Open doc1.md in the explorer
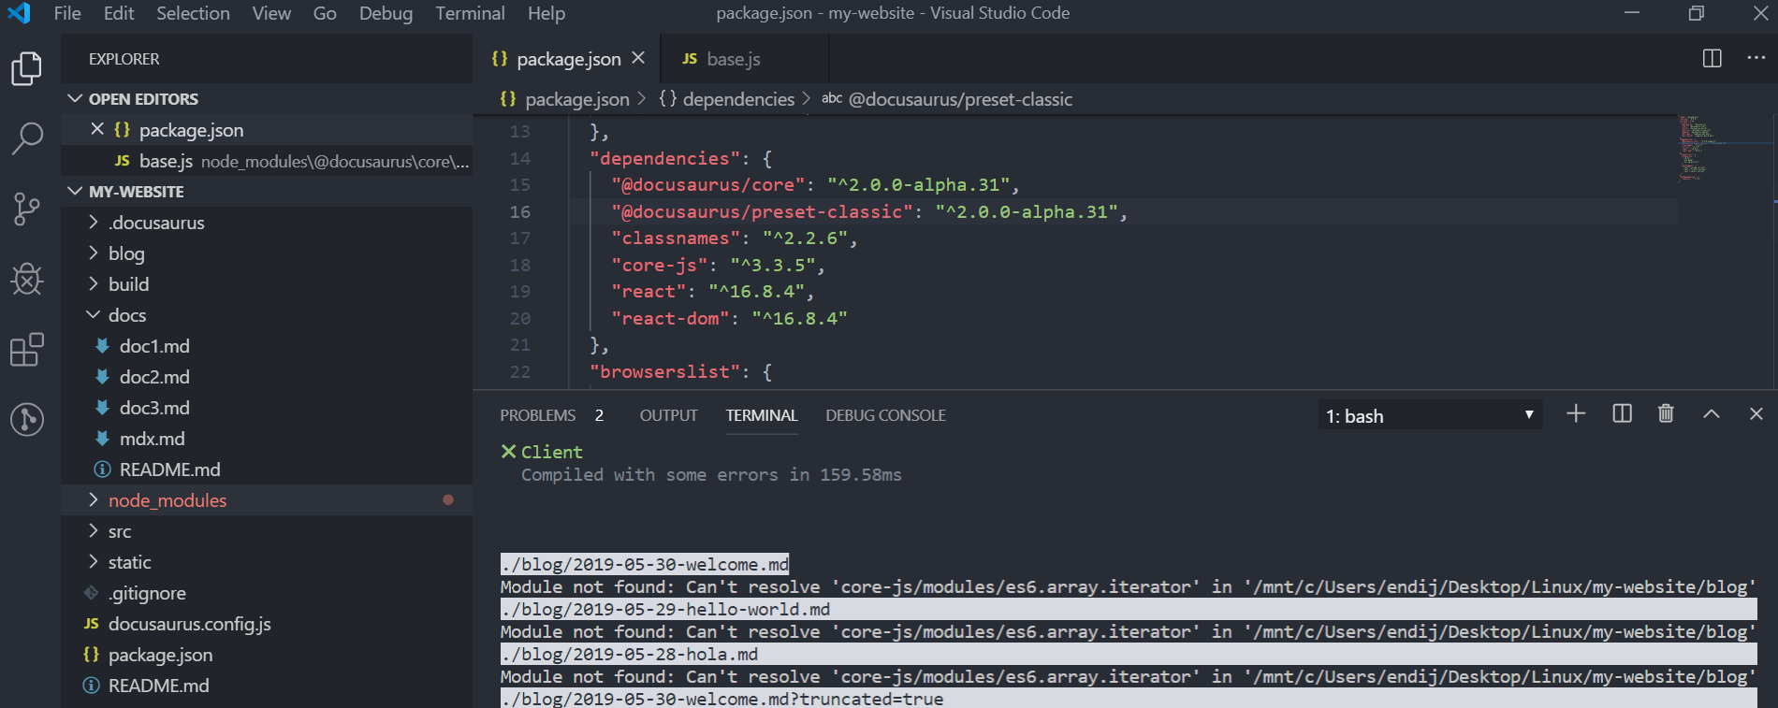Viewport: 1778px width, 708px height. (267, 346)
